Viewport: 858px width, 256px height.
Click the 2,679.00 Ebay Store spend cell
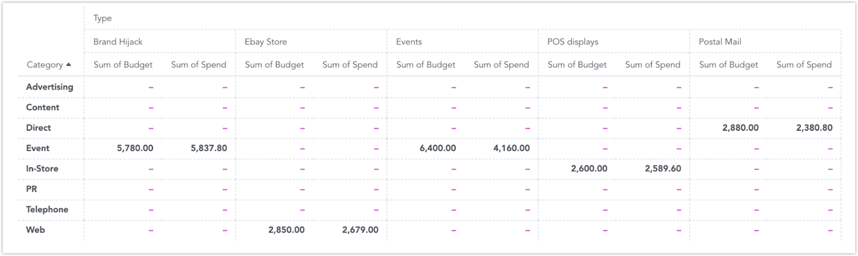[360, 230]
